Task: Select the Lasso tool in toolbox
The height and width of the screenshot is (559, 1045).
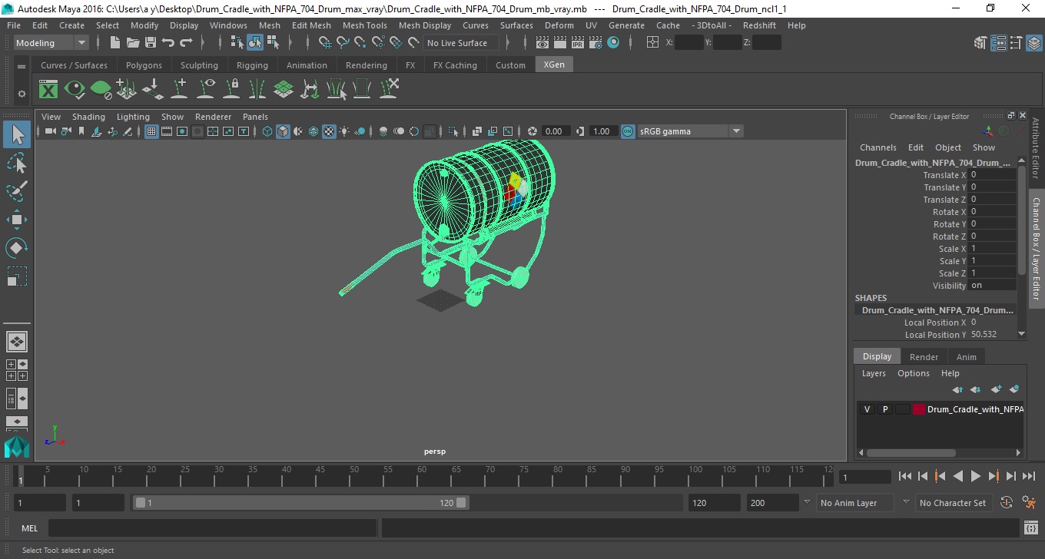Action: [17, 163]
